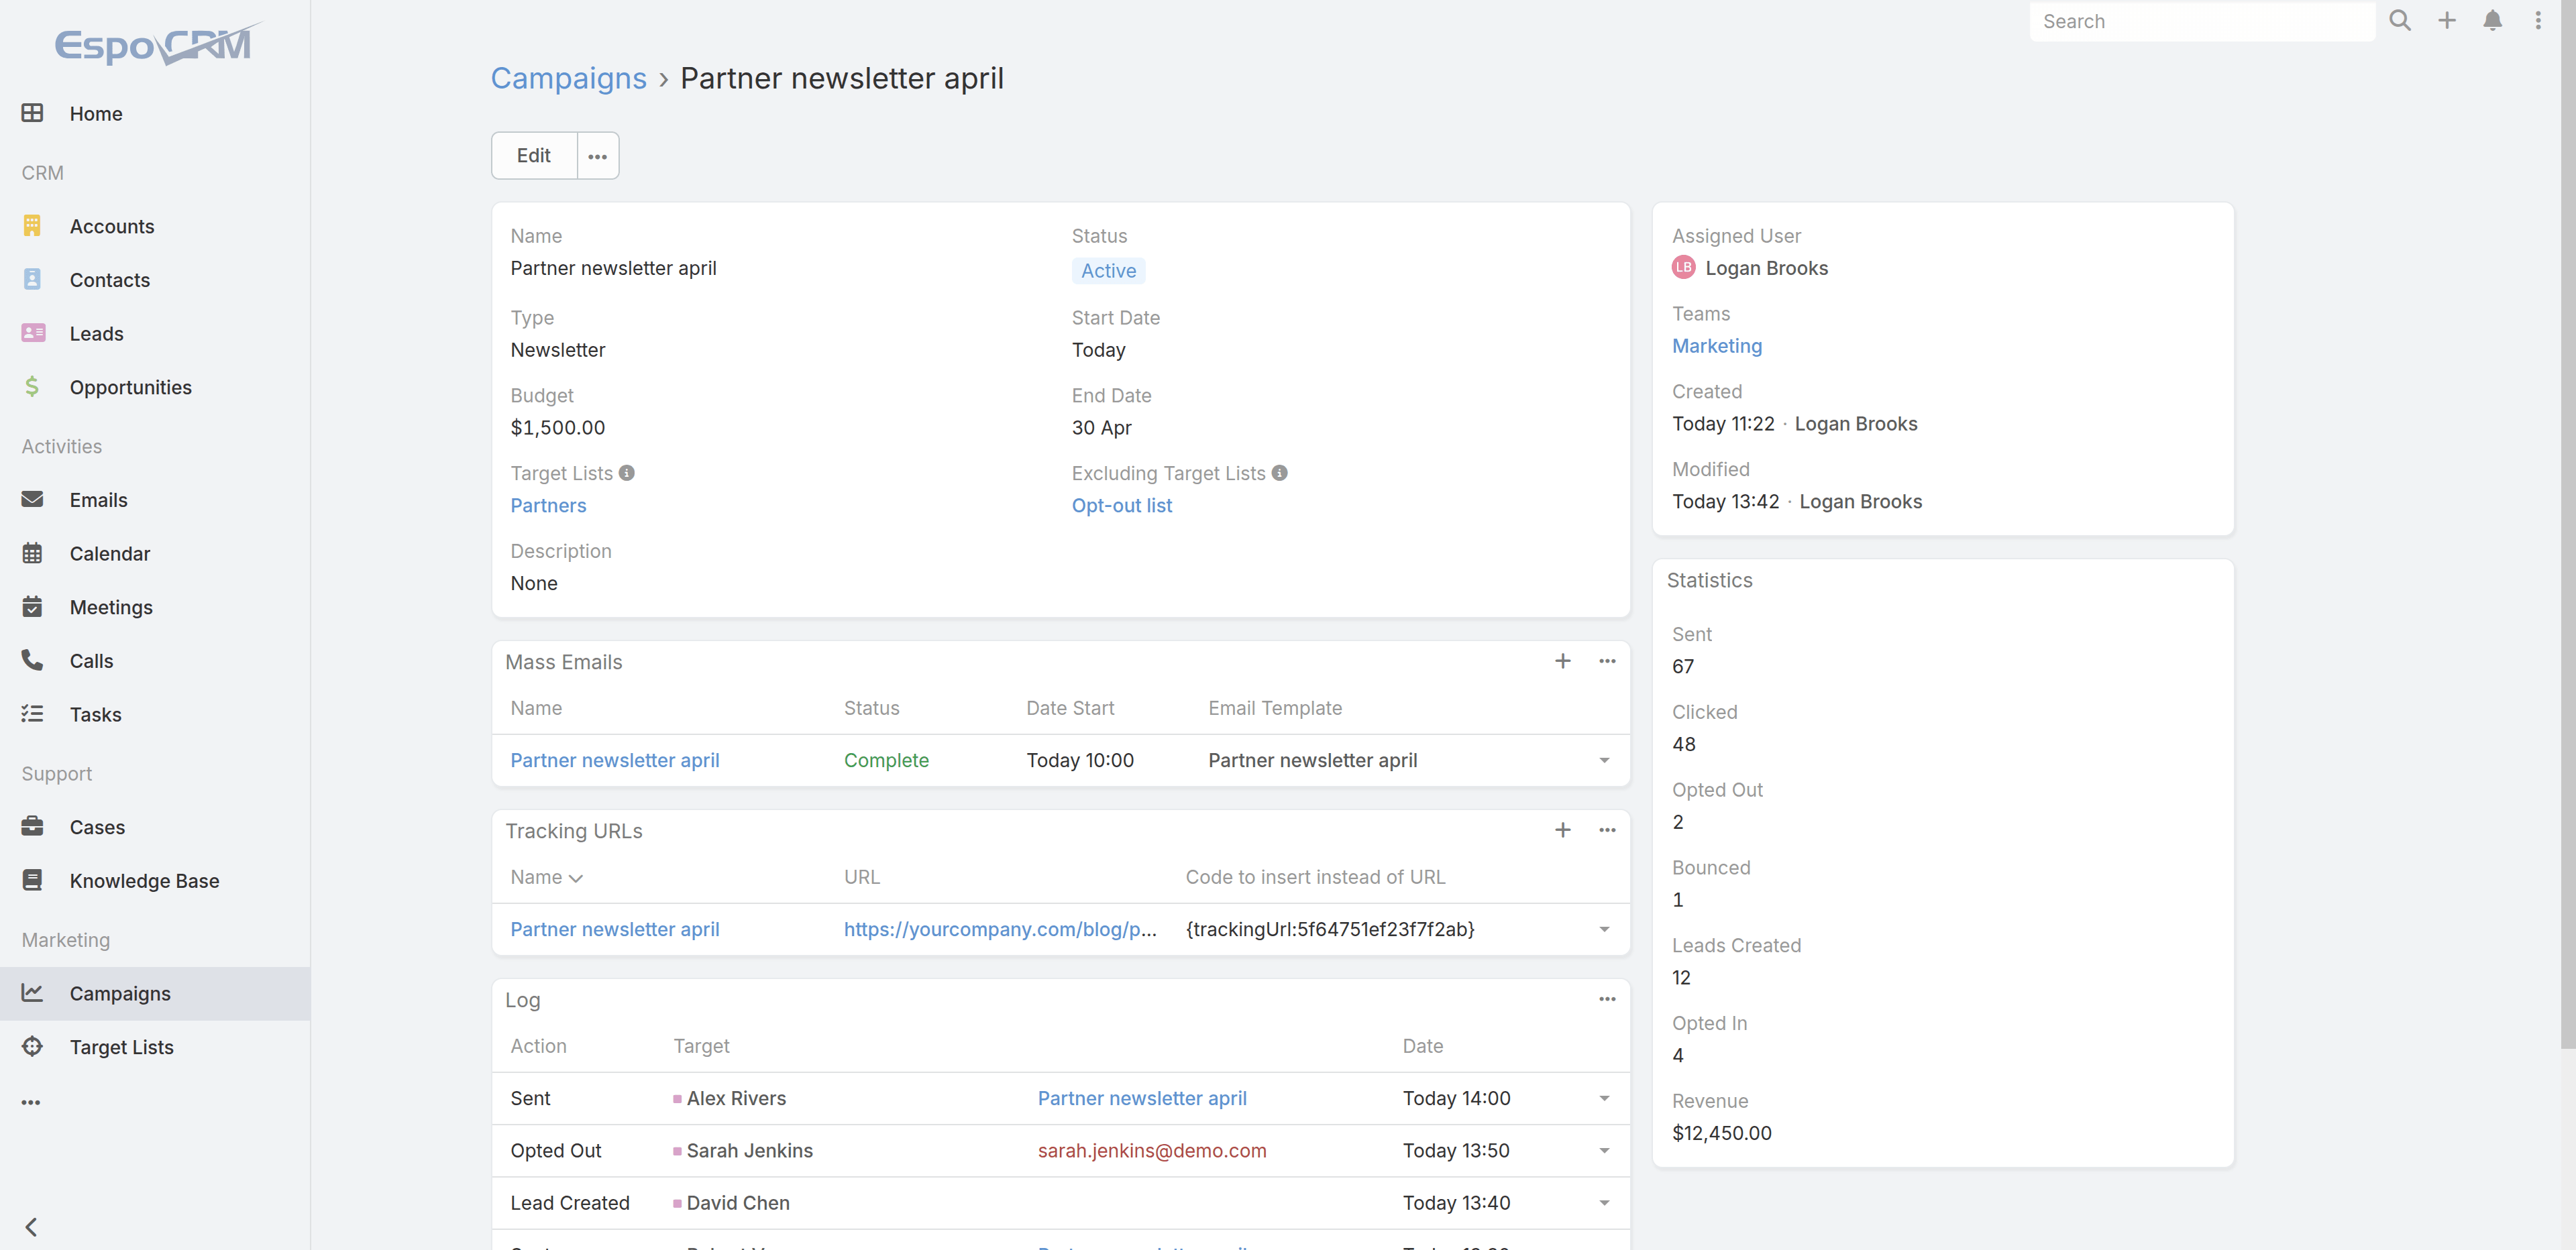Click the Calls phone icon
The height and width of the screenshot is (1250, 2576).
click(x=32, y=660)
